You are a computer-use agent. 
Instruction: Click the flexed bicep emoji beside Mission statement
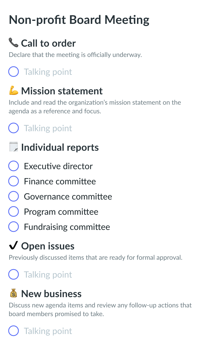pyautogui.click(x=14, y=91)
